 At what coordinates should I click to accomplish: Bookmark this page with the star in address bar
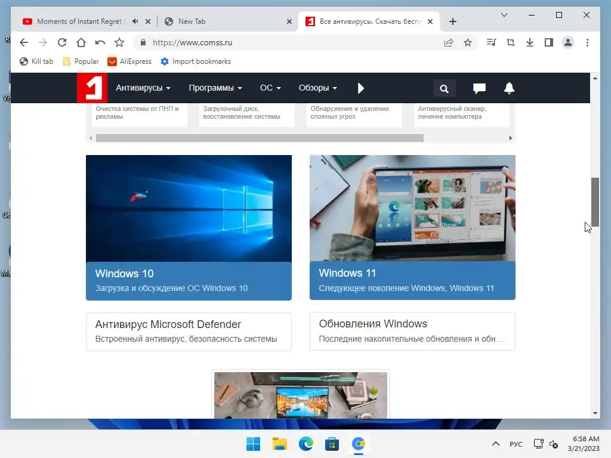click(468, 42)
